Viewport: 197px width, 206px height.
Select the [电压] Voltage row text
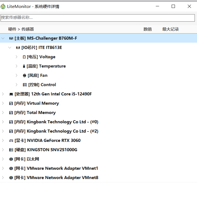tap(41, 57)
